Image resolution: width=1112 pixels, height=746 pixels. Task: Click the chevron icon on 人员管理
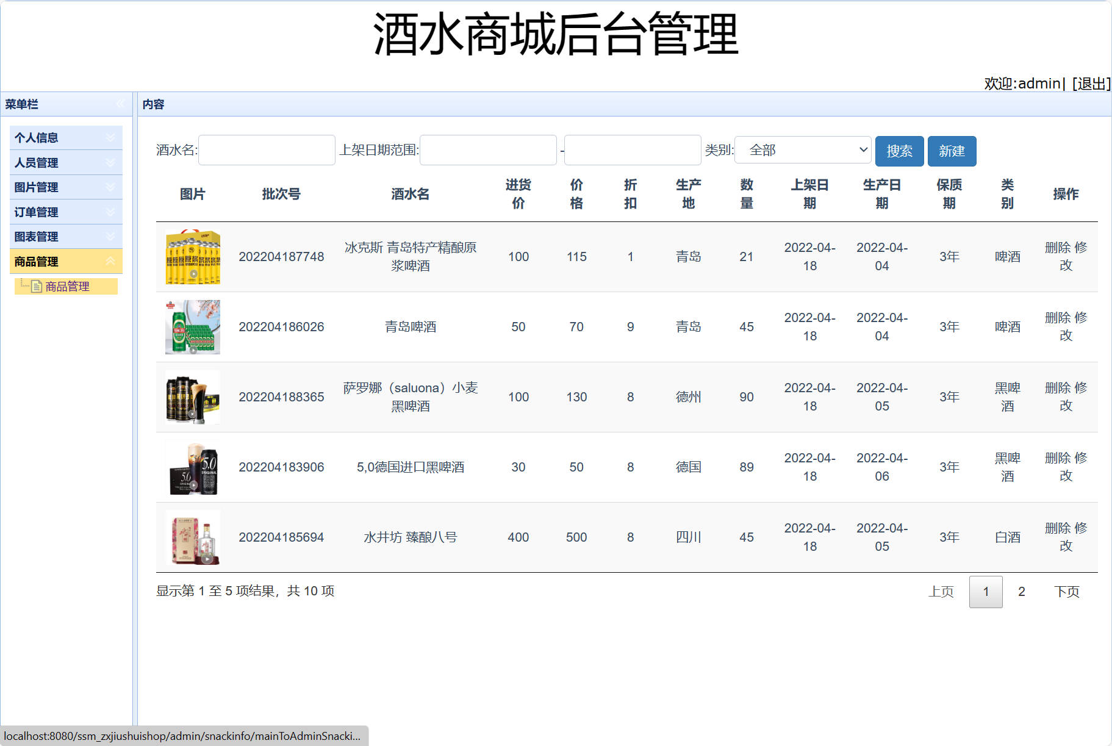(110, 162)
